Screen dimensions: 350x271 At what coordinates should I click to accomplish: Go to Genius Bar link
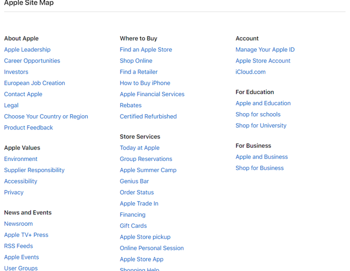pyautogui.click(x=134, y=181)
